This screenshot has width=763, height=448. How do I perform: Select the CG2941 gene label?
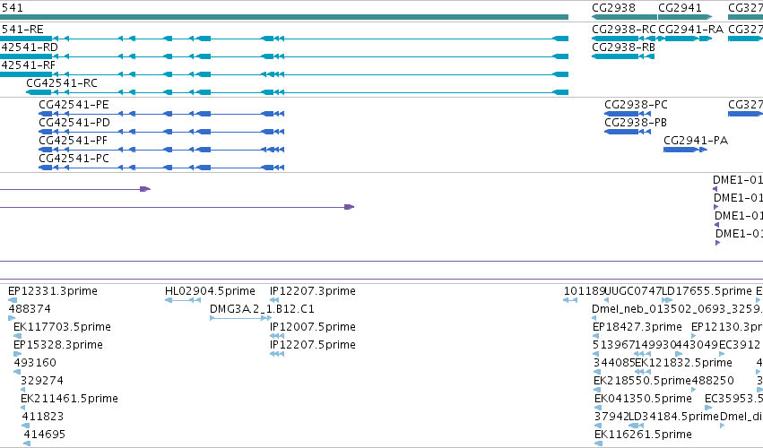click(x=680, y=8)
